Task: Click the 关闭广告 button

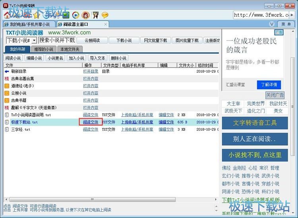Action: click(275, 95)
